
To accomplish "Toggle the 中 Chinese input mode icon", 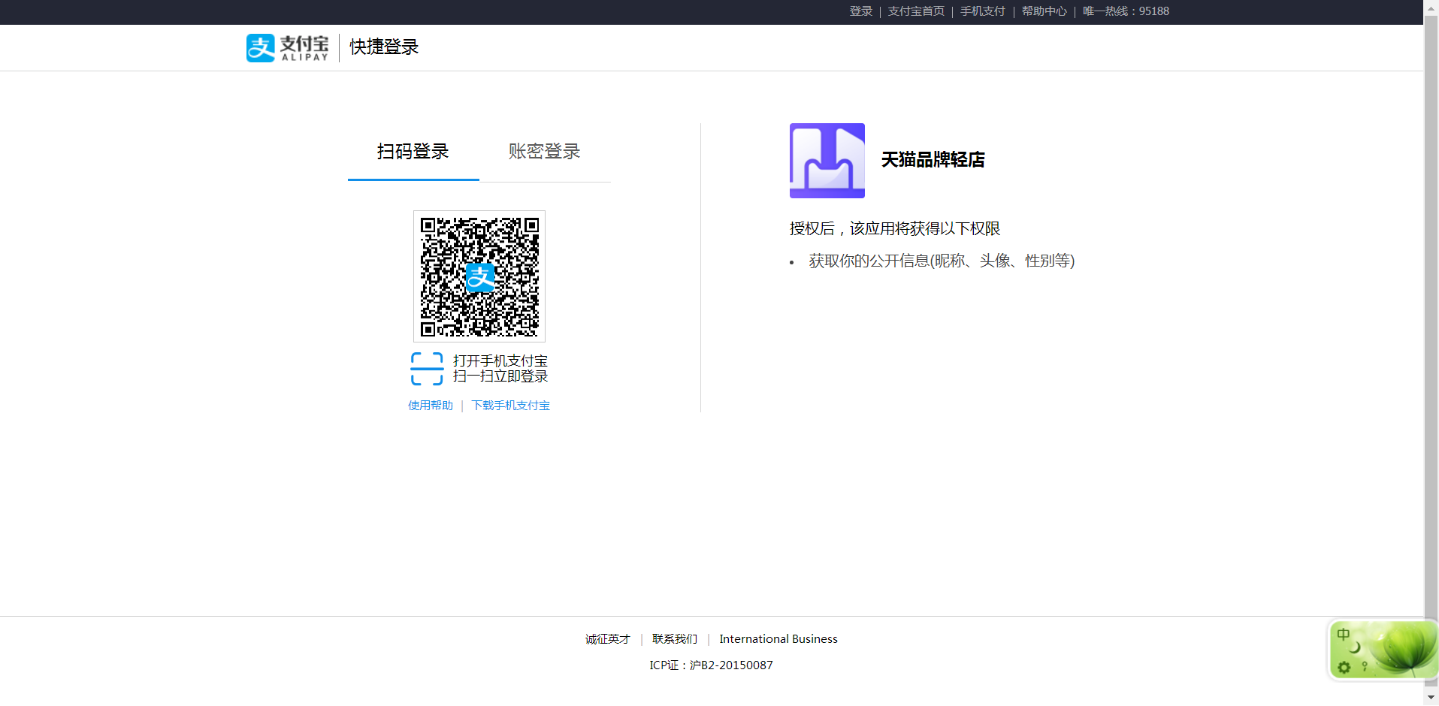I will (1344, 634).
